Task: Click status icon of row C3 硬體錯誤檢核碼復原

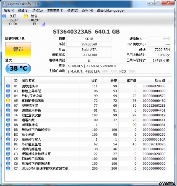Action: [x=8, y=154]
